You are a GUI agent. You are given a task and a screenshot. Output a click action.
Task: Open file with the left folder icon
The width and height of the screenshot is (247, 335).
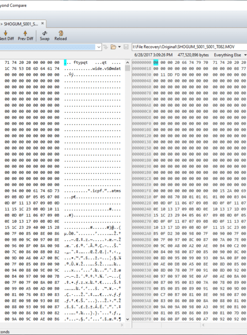tap(113, 47)
